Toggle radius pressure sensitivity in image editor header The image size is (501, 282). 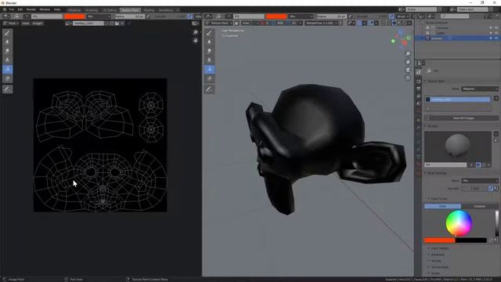pos(148,16)
